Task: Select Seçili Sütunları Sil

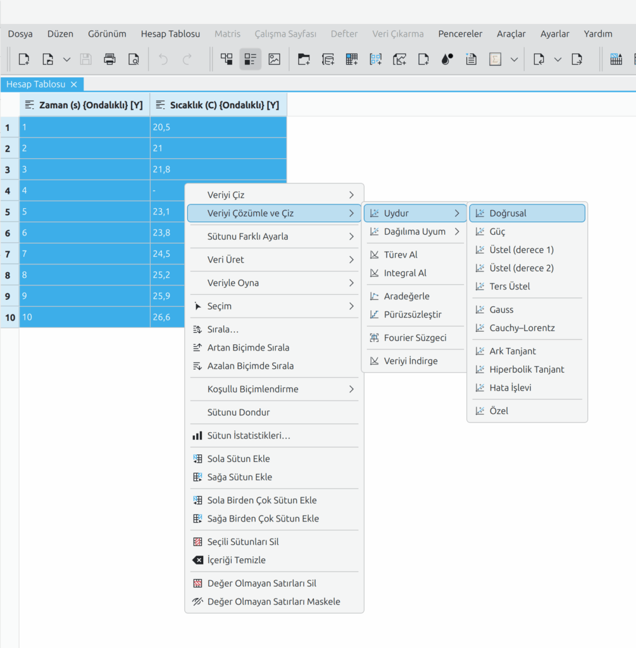Action: coord(275,542)
